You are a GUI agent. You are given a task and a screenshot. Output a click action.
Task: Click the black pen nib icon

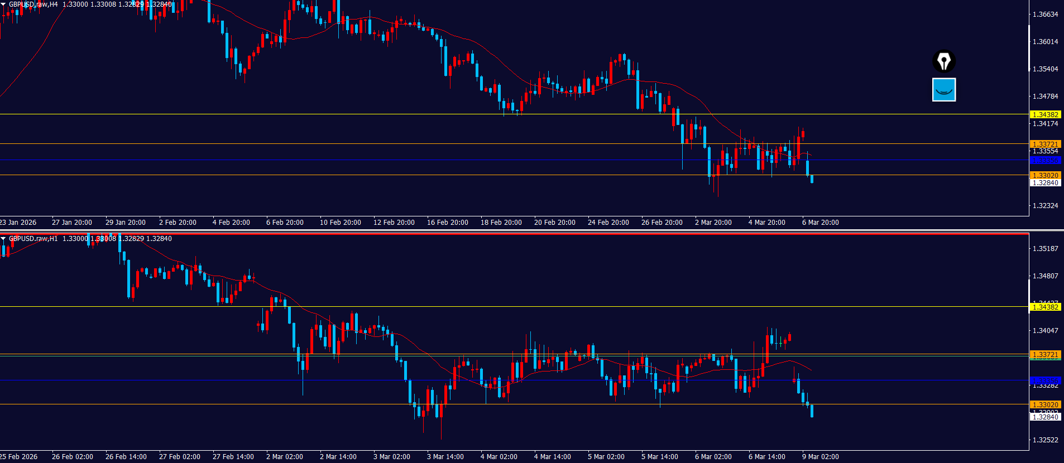[x=943, y=61]
